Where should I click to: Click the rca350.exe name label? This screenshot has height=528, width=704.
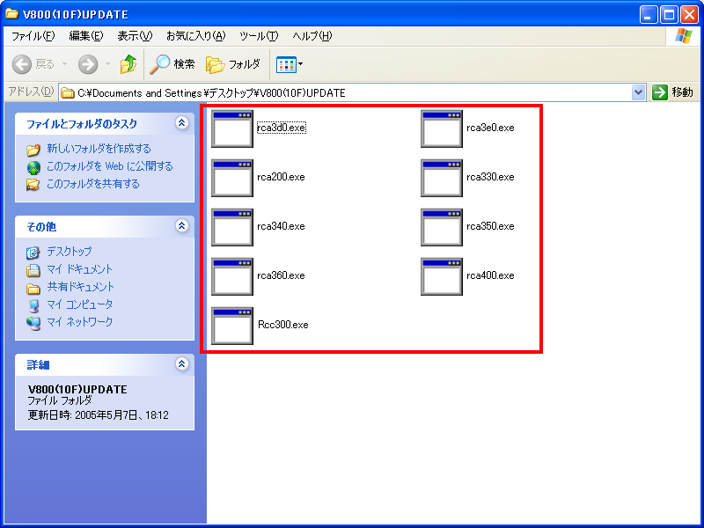[x=490, y=226]
